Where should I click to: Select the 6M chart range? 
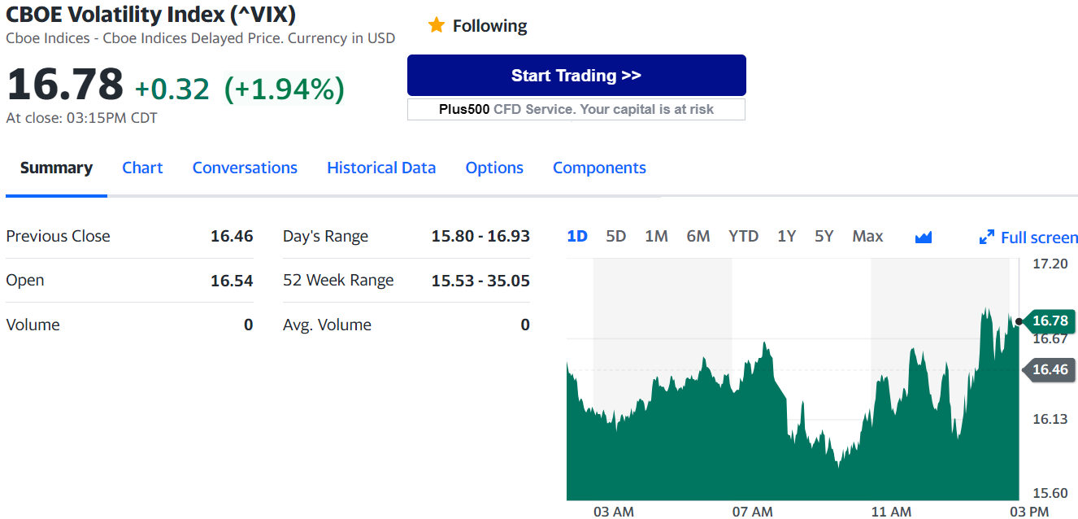(x=698, y=237)
